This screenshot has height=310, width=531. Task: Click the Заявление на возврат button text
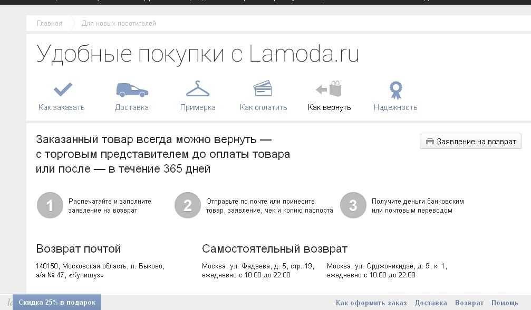[x=476, y=142]
